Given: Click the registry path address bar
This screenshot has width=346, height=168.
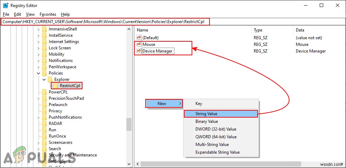Looking at the screenshot, I should click(x=173, y=22).
